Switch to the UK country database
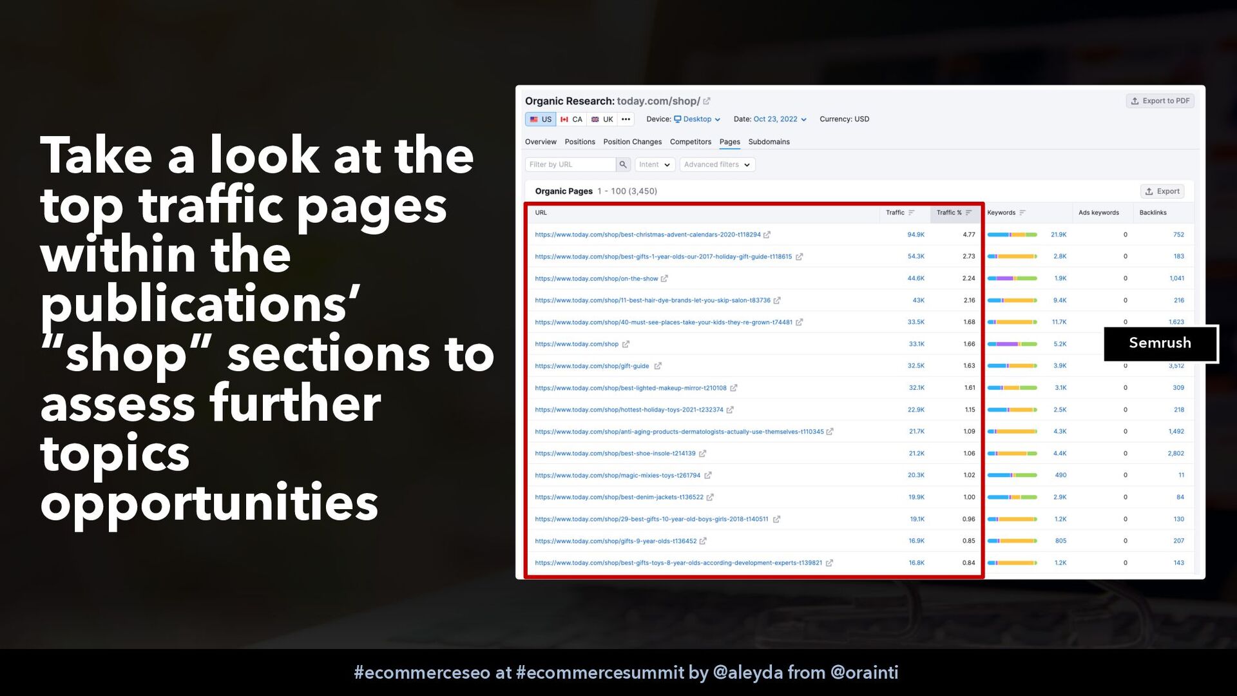 (x=602, y=119)
